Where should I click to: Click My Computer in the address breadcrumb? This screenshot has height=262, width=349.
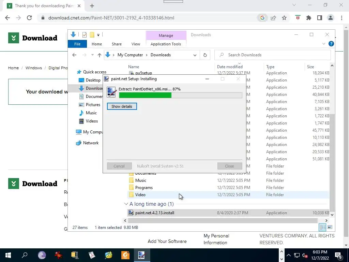tap(130, 55)
